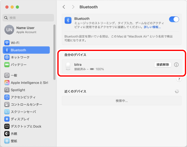
Task: Select the Spotlight sidebar icon
Action: (7, 90)
